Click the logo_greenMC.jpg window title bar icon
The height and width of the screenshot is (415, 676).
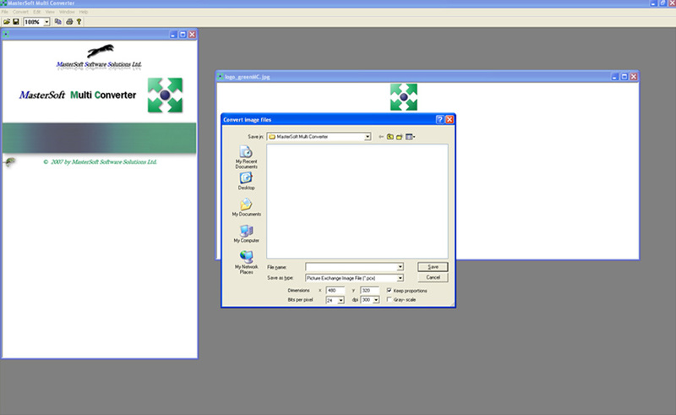click(221, 77)
